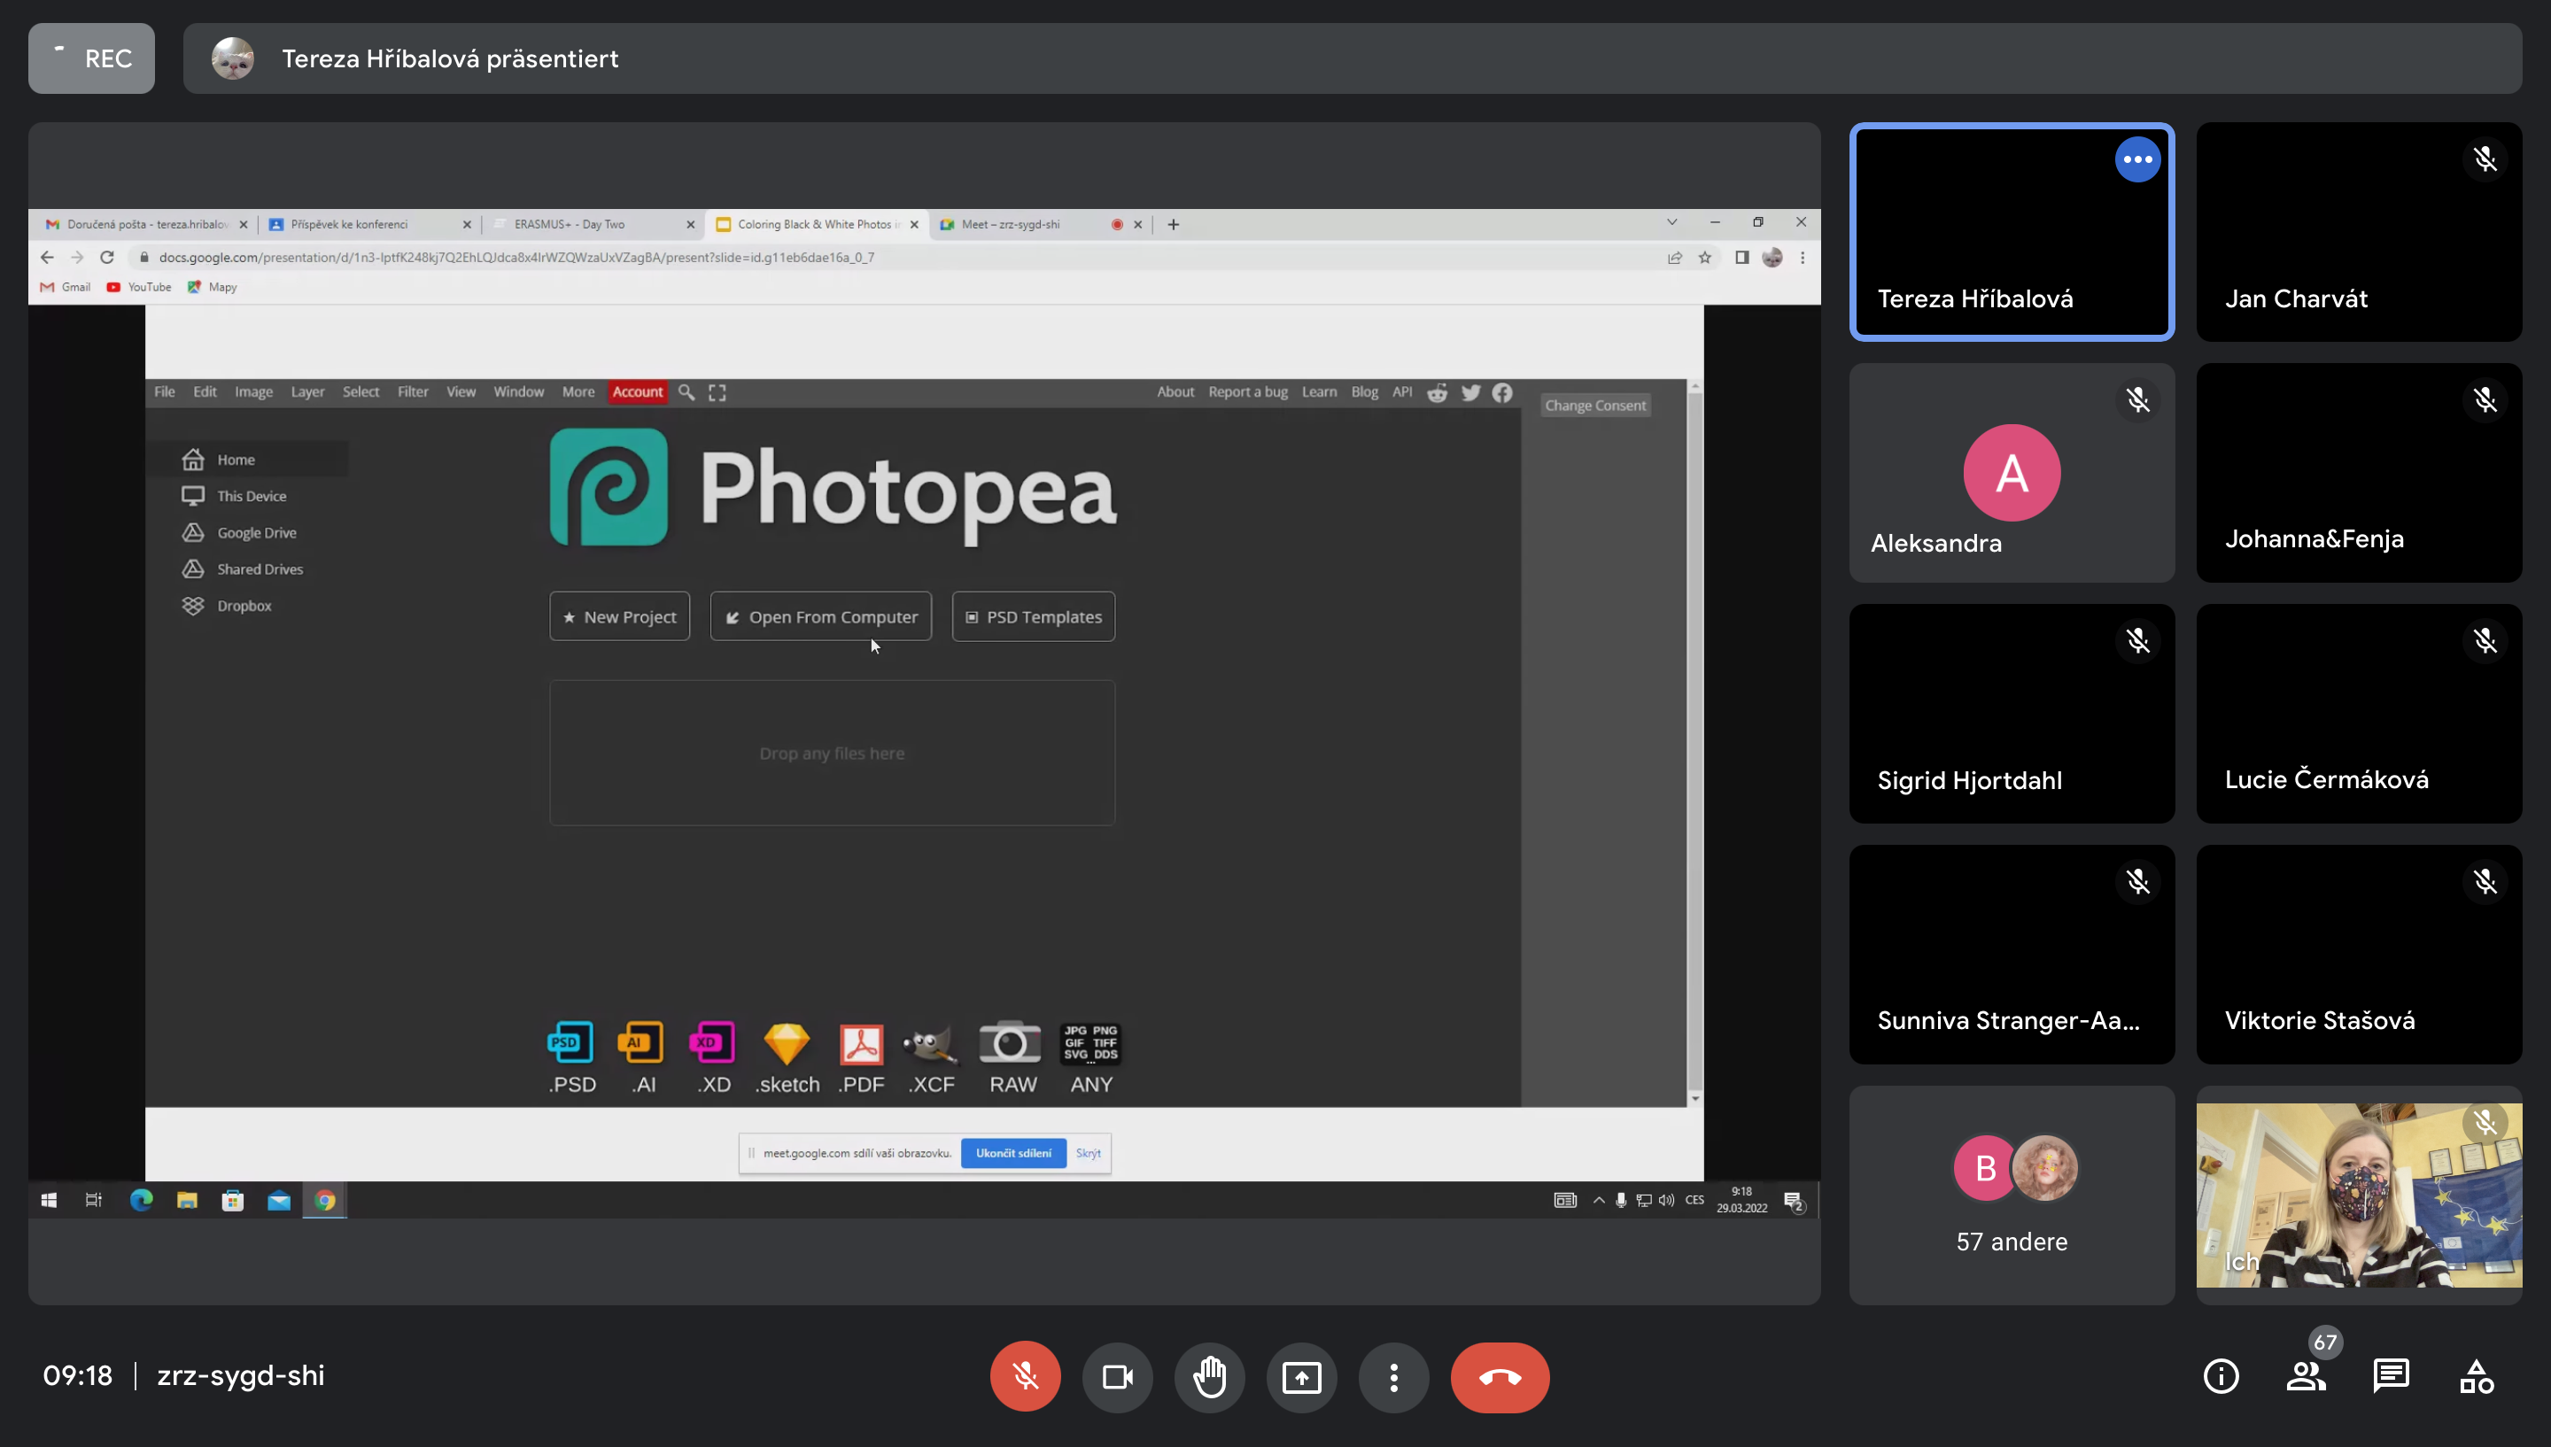Image resolution: width=2551 pixels, height=1447 pixels.
Task: Show the participants list of 67 people
Action: click(x=2307, y=1376)
